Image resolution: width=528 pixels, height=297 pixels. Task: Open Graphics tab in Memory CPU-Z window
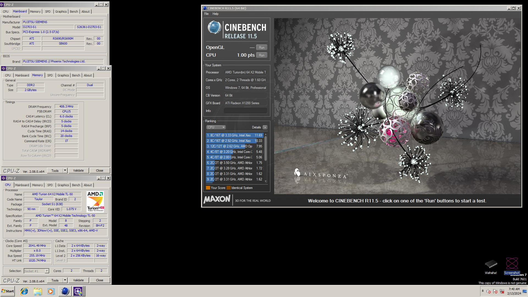tap(63, 75)
